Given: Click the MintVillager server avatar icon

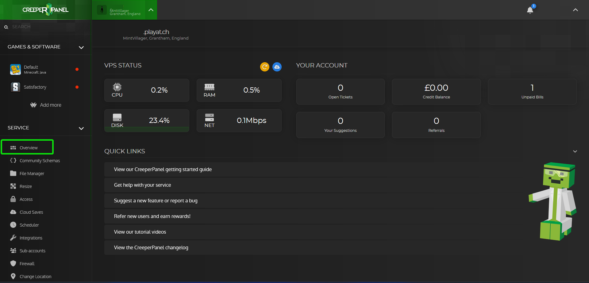Looking at the screenshot, I should [102, 10].
